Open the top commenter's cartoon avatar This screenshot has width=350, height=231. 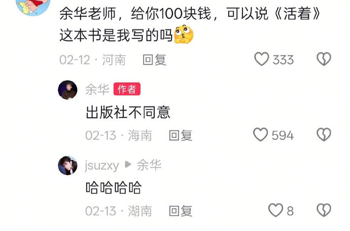point(33,7)
